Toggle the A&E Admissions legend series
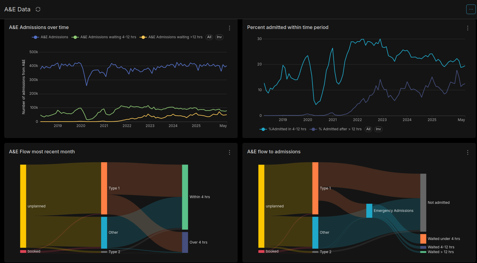The width and height of the screenshot is (477, 263). (x=50, y=37)
